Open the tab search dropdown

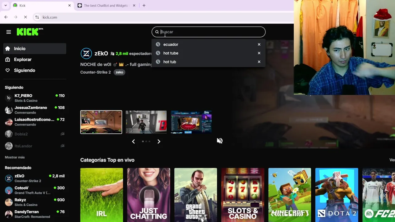tap(6, 6)
